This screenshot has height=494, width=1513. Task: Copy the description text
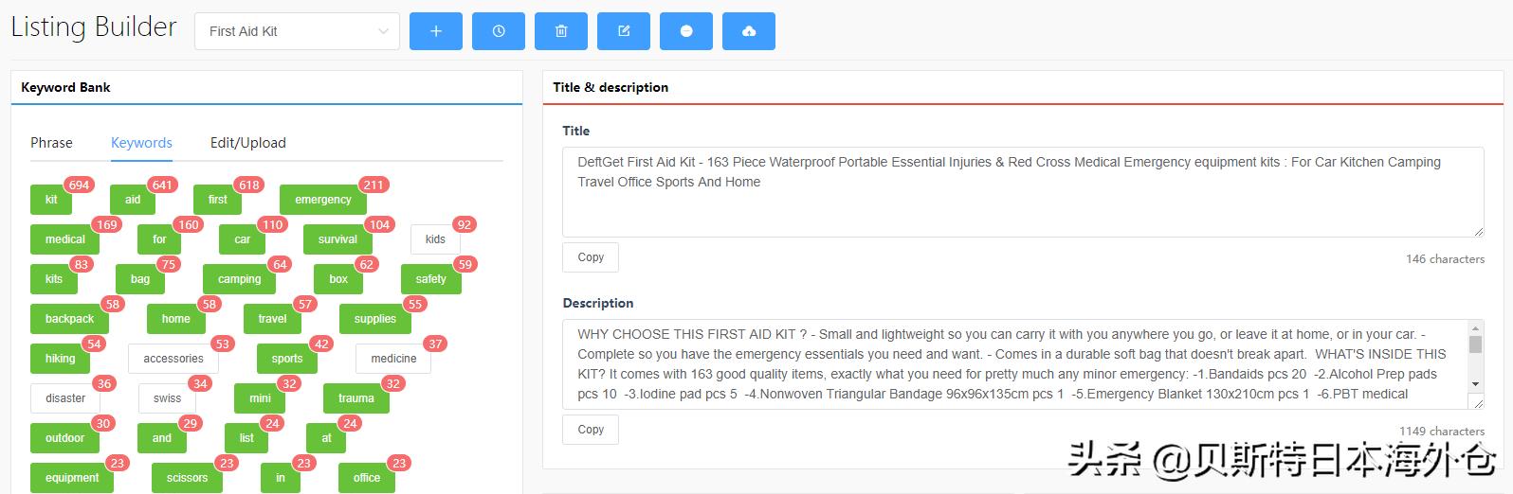(x=591, y=430)
